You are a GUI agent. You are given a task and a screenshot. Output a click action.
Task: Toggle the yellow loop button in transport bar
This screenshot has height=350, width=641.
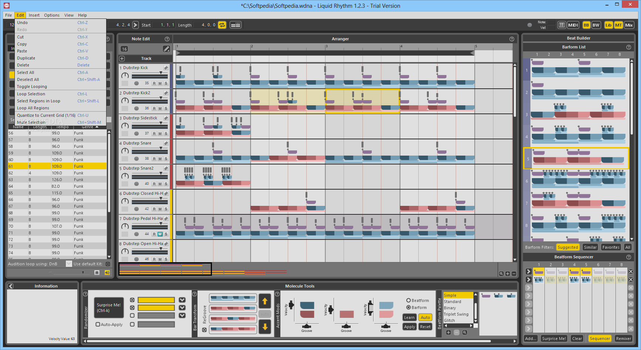(x=222, y=25)
